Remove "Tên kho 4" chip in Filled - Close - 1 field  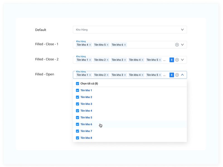pyautogui.click(x=90, y=45)
